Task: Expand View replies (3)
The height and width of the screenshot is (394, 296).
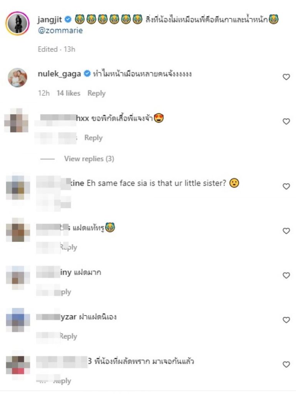Action: point(89,159)
